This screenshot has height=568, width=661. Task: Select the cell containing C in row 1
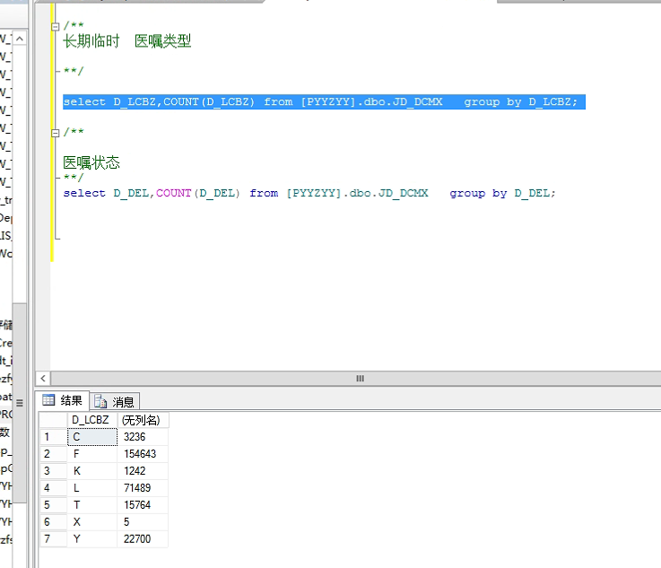(x=92, y=437)
